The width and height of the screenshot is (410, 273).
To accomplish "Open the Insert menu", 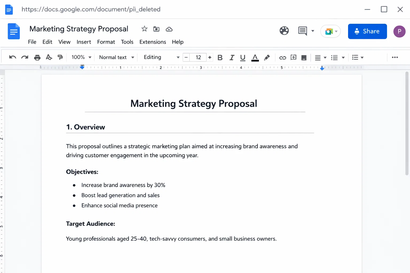I will [x=84, y=42].
